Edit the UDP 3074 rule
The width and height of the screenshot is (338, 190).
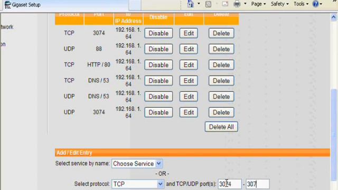pos(189,112)
